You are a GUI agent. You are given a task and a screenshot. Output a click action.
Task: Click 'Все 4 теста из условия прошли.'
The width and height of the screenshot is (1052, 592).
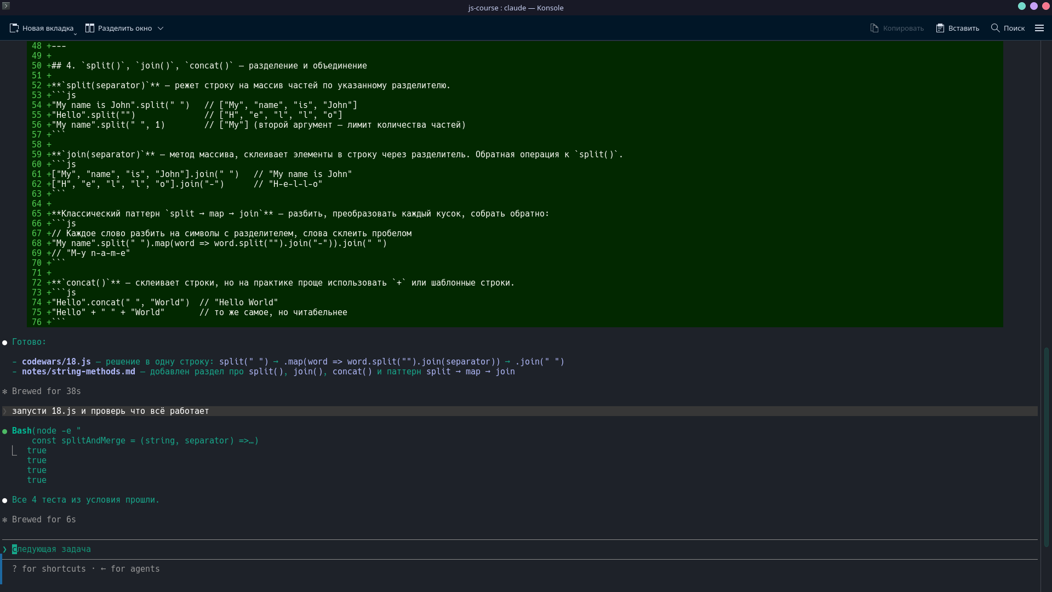pos(85,500)
